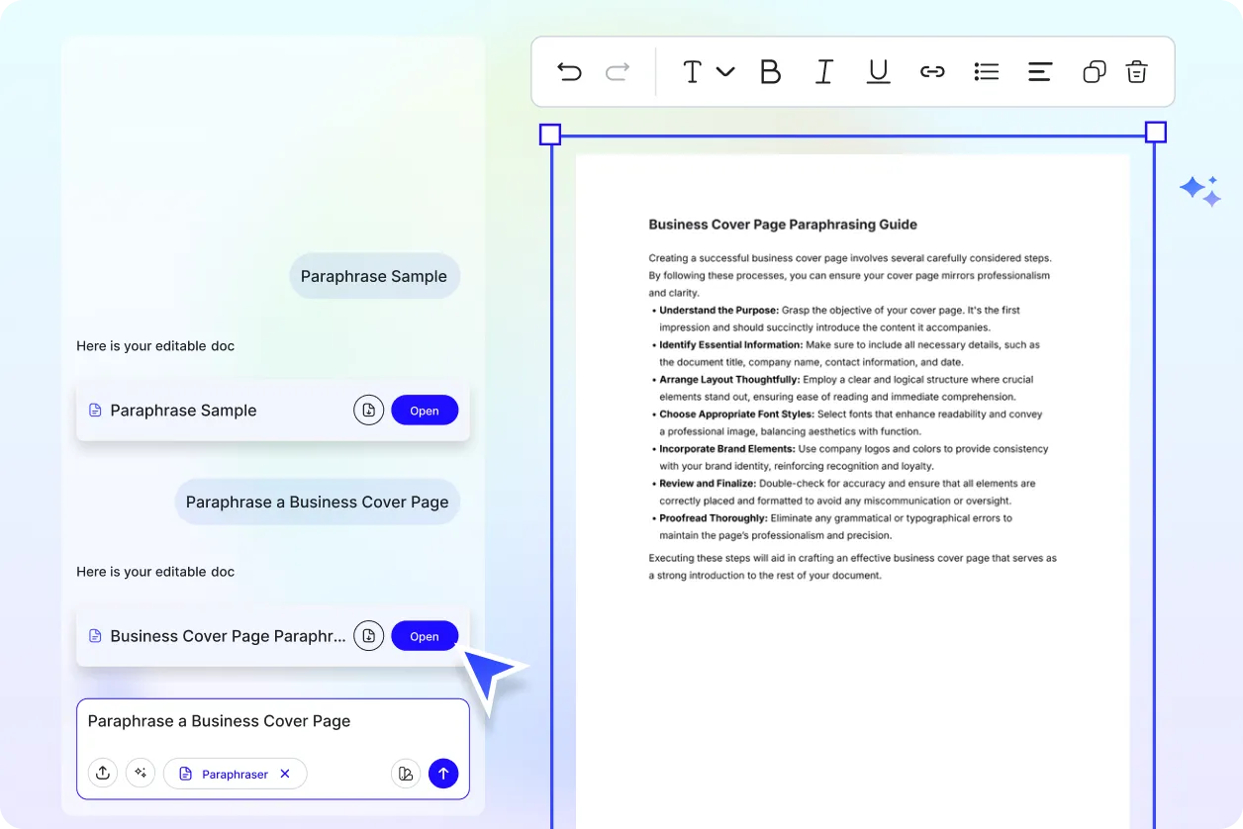The image size is (1243, 829).
Task: Click the export icon beside Paraphrase Sample
Action: (x=368, y=410)
